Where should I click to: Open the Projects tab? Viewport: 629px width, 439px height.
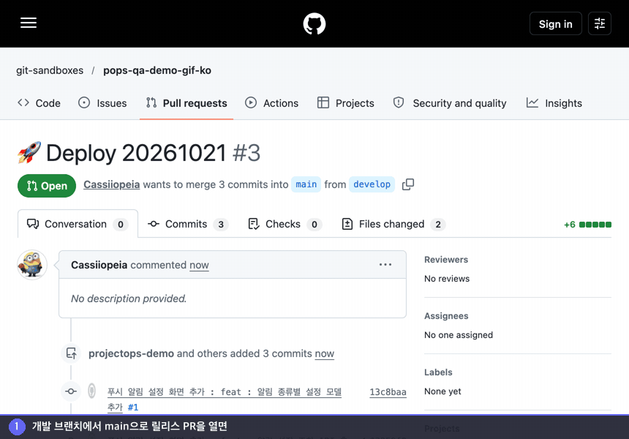click(x=345, y=103)
